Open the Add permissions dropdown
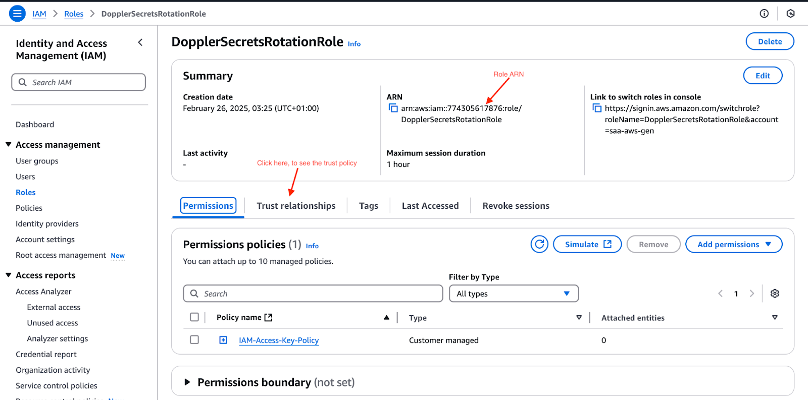The width and height of the screenshot is (808, 400). coord(734,244)
